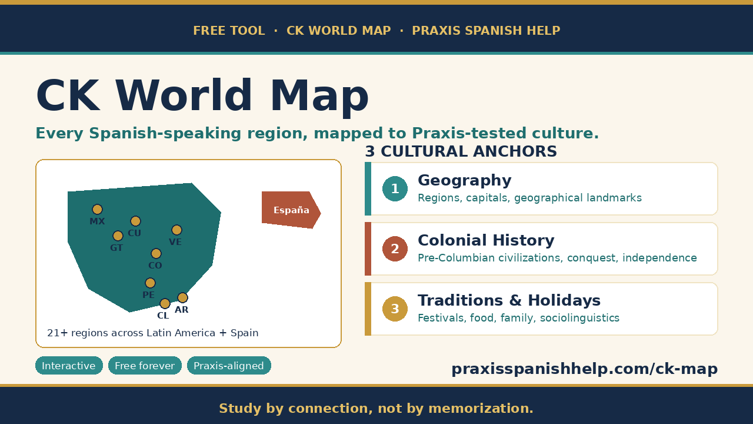Select the PE location marker
753x424 pixels.
(x=150, y=283)
